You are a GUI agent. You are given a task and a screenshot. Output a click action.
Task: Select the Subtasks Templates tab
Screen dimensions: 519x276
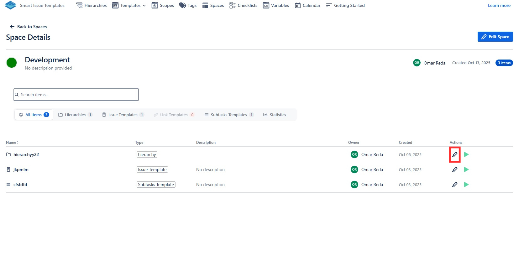pos(229,115)
